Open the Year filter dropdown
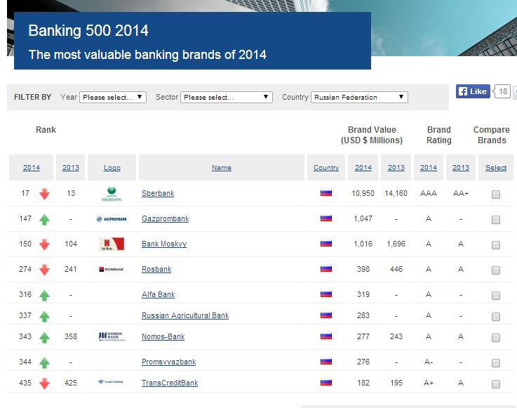The height and width of the screenshot is (408, 517). (113, 97)
